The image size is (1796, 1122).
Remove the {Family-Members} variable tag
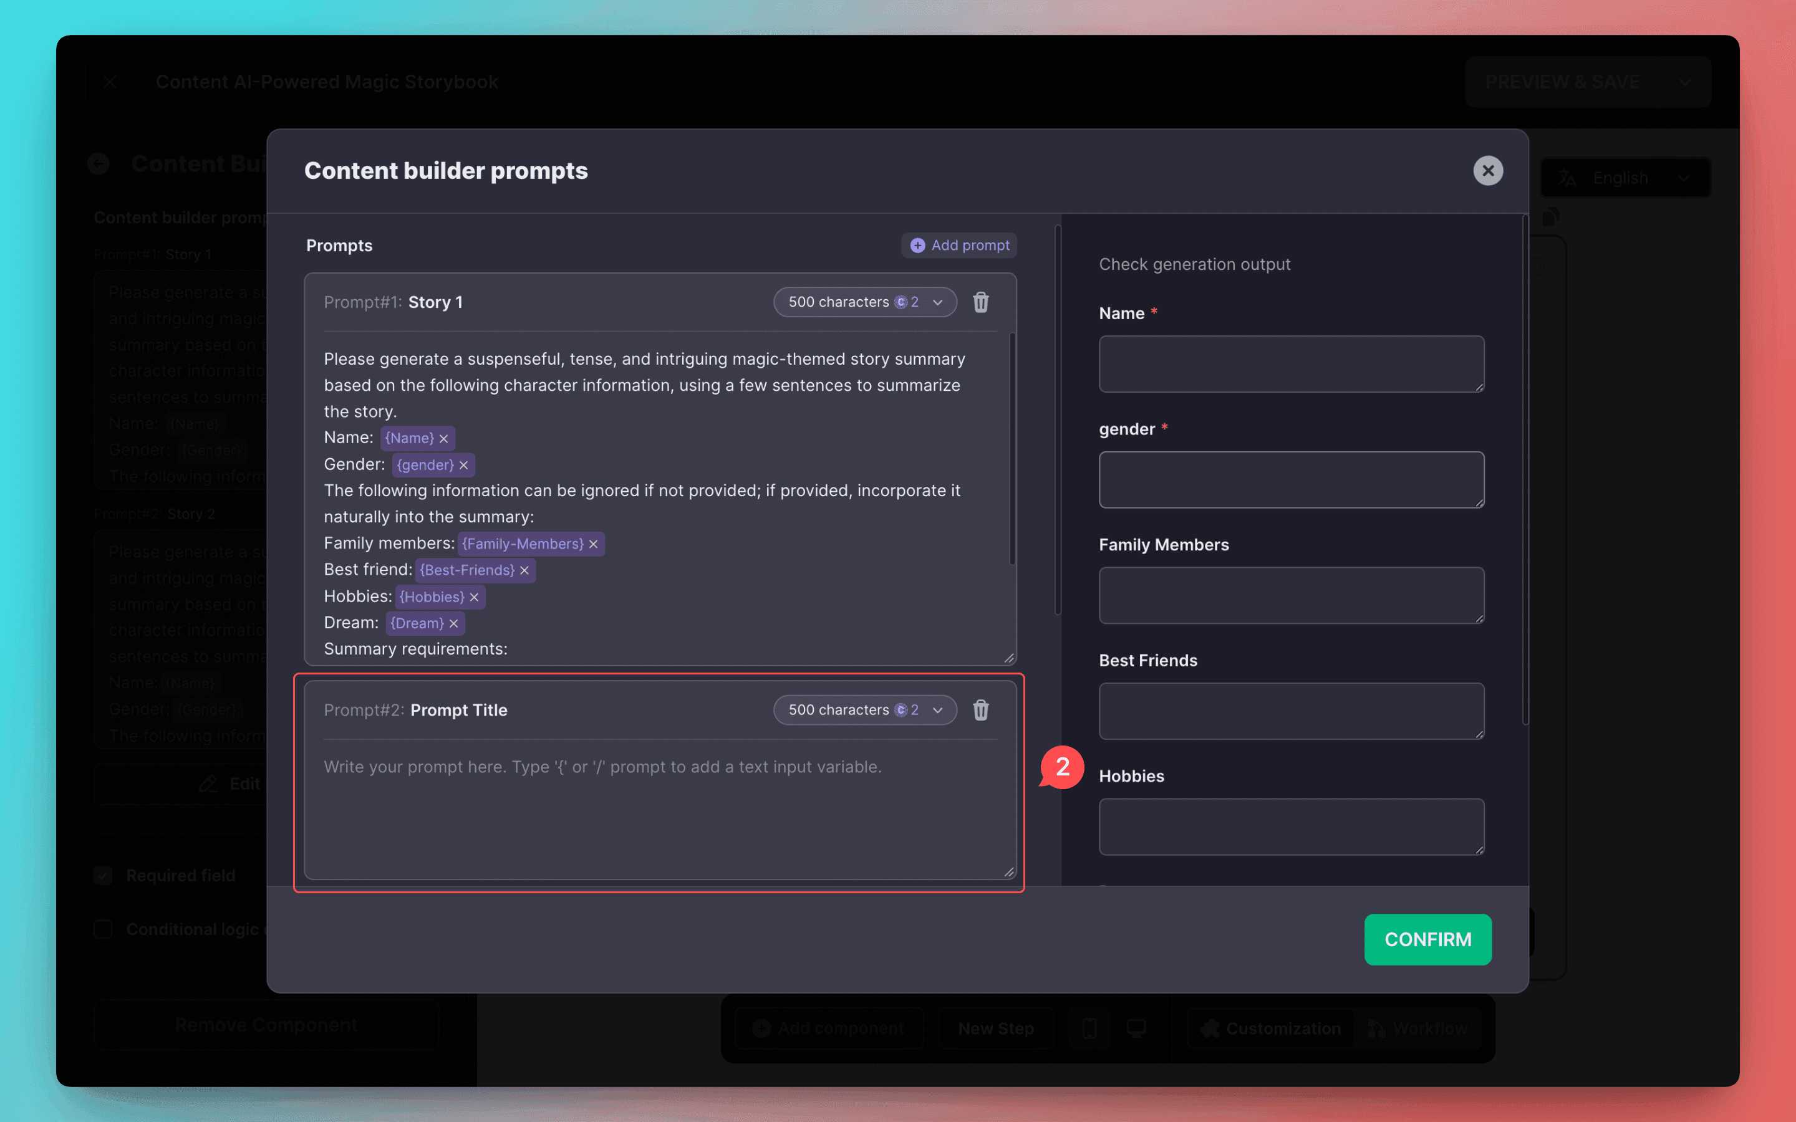point(594,544)
